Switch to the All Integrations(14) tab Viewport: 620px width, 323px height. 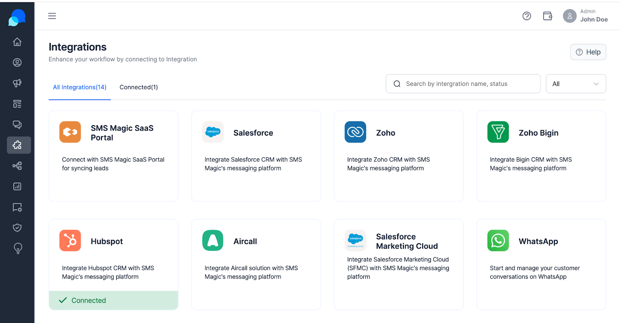pos(80,87)
